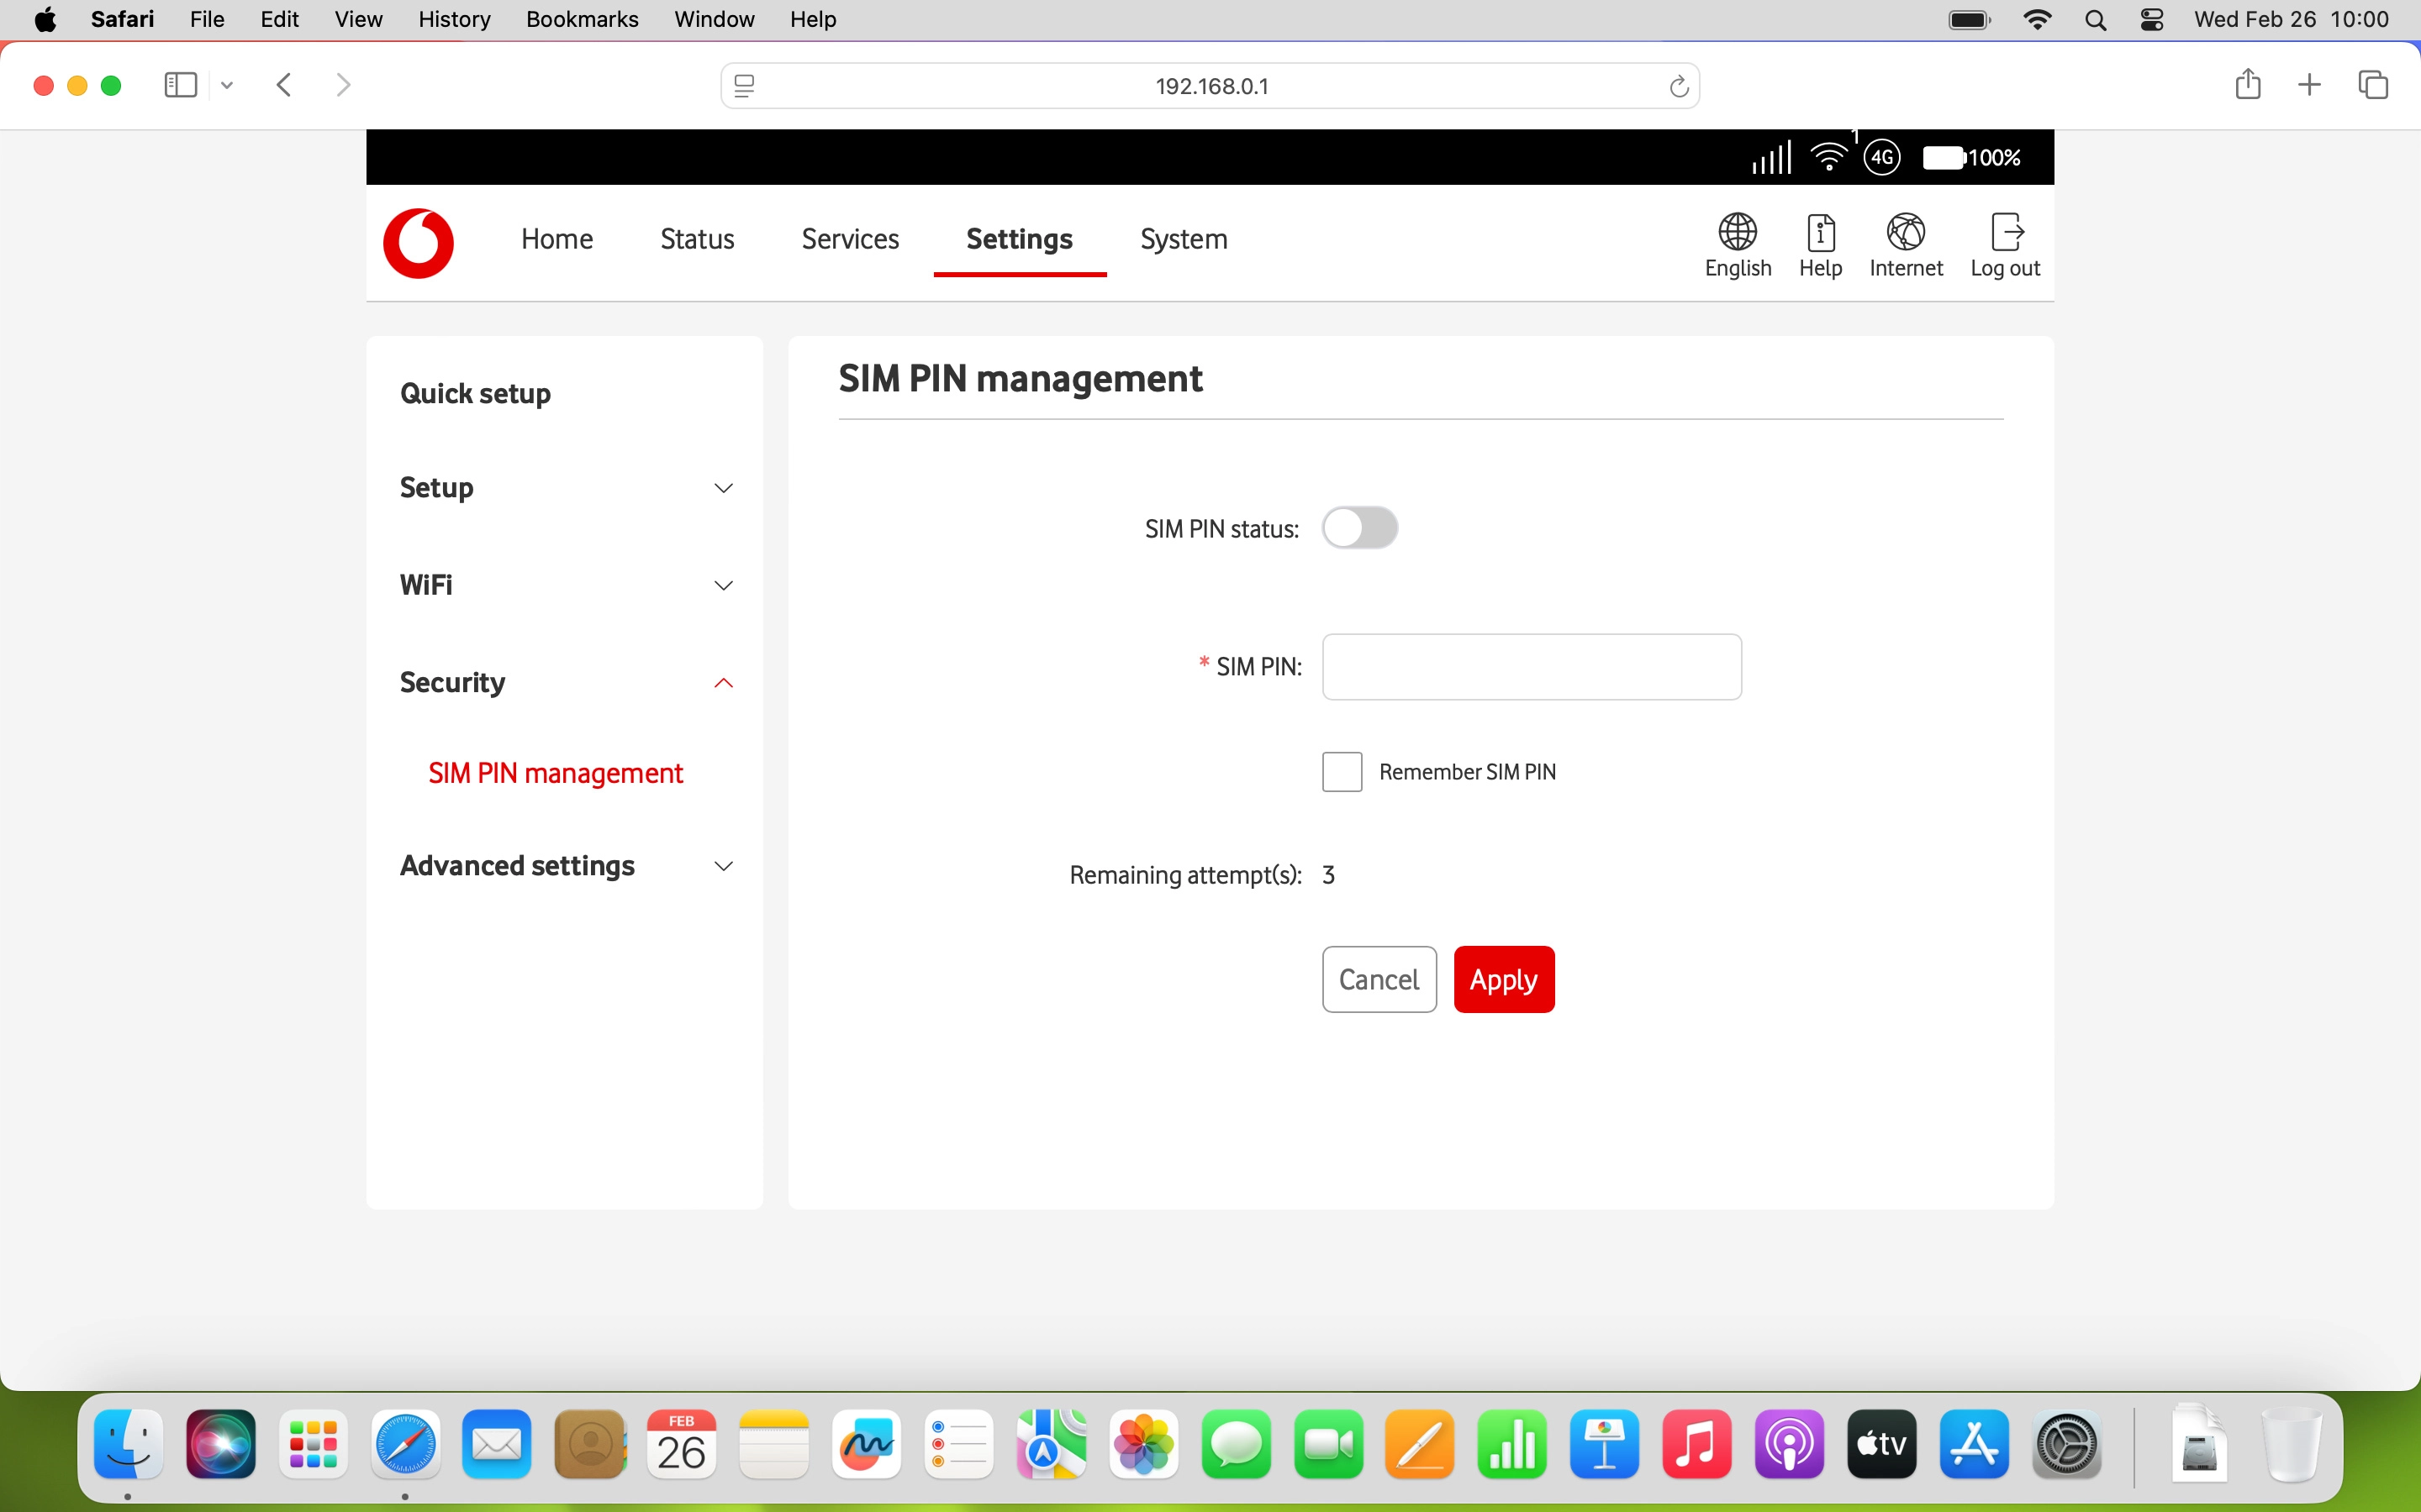Click the 4G network status indicator

(x=1882, y=158)
